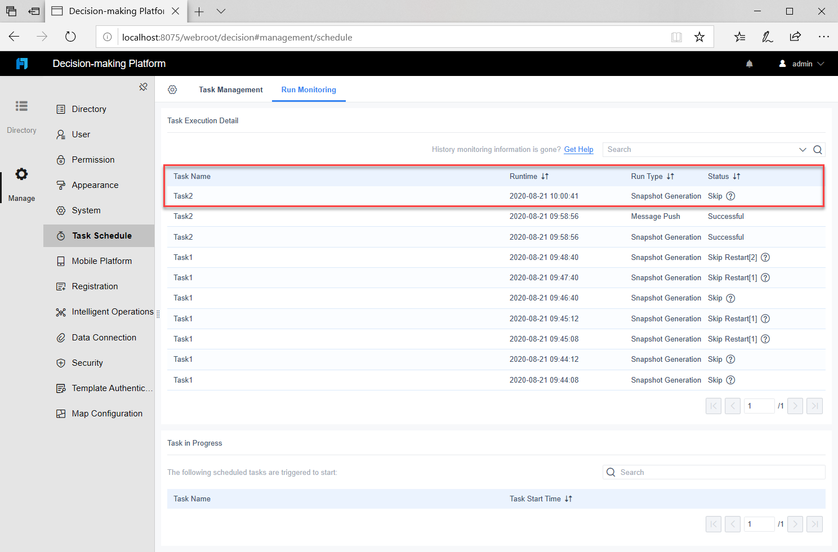The width and height of the screenshot is (838, 552).
Task: Toggle Status column sort order
Action: [737, 176]
